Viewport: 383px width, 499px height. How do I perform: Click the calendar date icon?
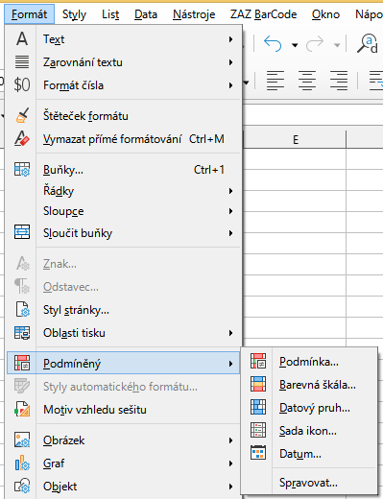pos(258,453)
